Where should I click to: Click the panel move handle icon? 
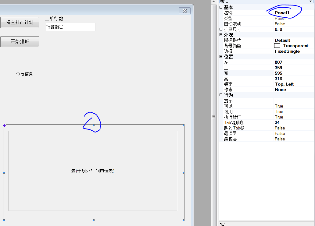pyautogui.click(x=4, y=126)
